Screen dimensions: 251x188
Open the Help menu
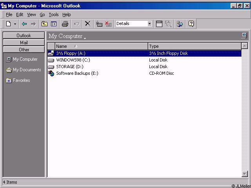pos(67,15)
